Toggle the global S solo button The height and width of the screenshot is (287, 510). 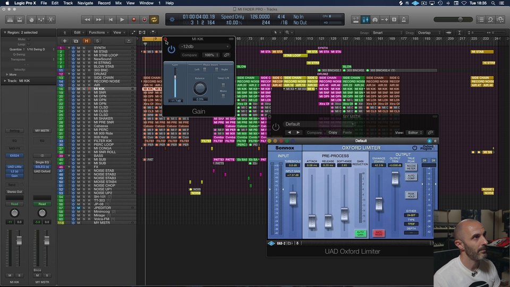[97, 41]
